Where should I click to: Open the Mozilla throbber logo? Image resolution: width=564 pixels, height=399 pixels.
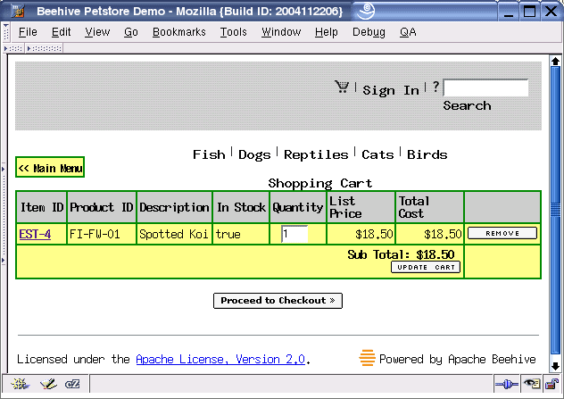366,11
